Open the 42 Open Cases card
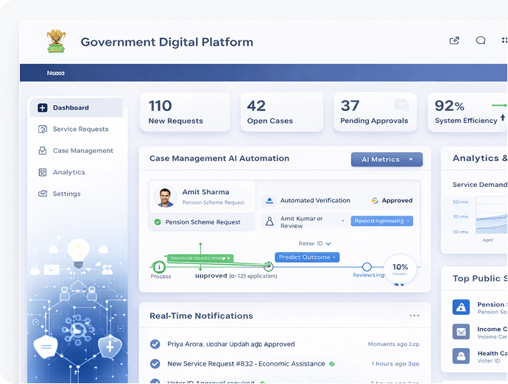This screenshot has height=384, width=508. [282, 112]
